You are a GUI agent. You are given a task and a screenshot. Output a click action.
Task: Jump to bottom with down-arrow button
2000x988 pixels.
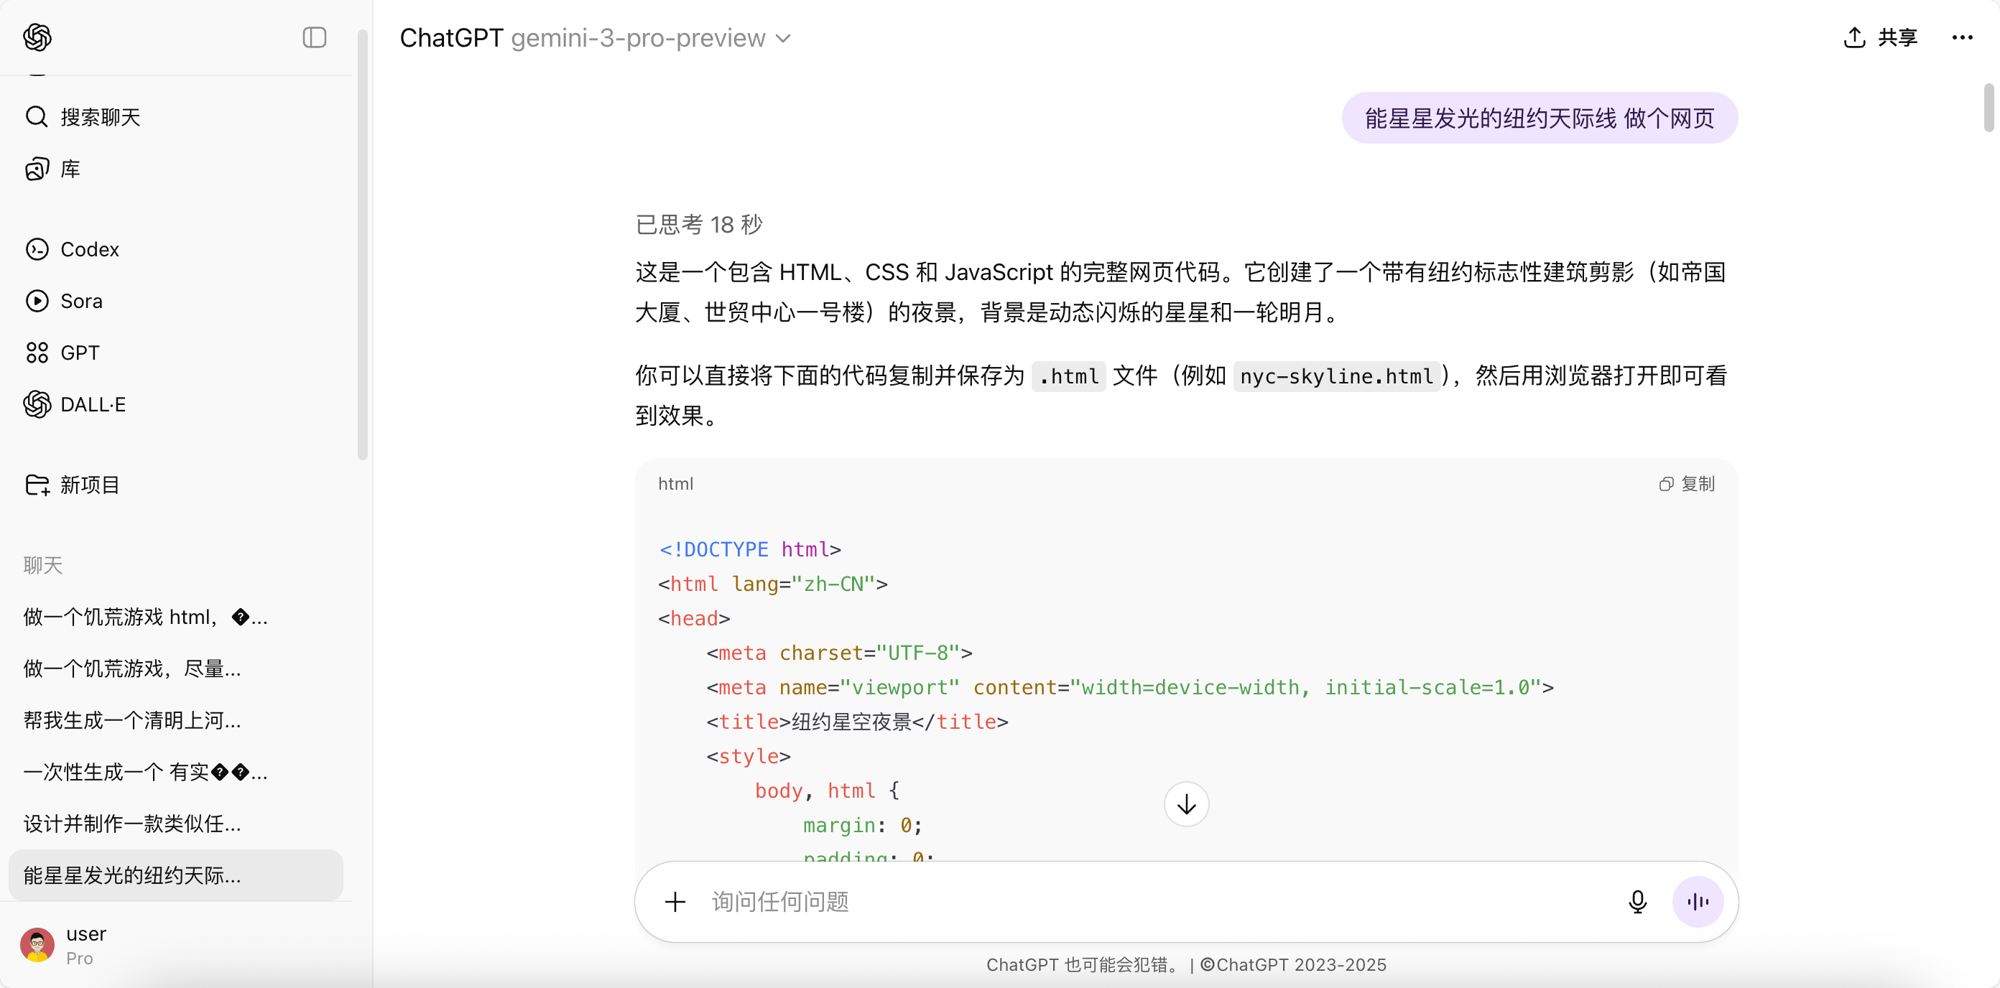click(x=1186, y=804)
